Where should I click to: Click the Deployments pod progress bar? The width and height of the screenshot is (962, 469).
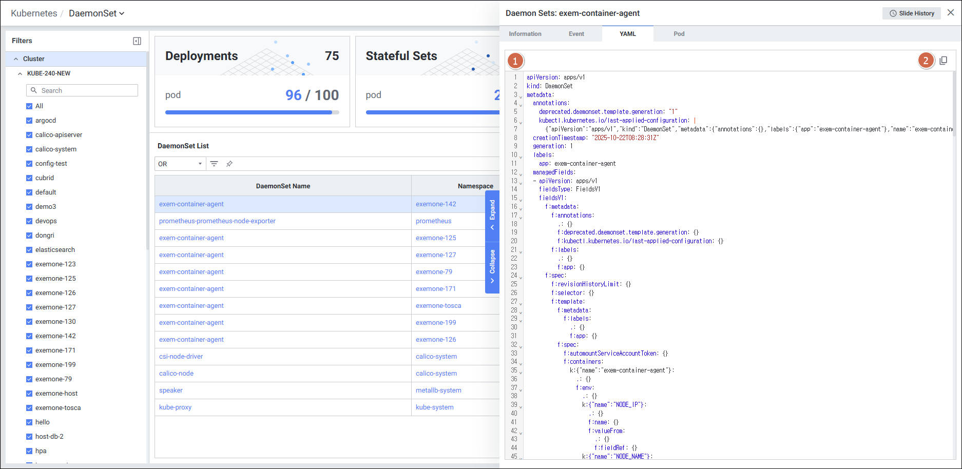tap(252, 112)
